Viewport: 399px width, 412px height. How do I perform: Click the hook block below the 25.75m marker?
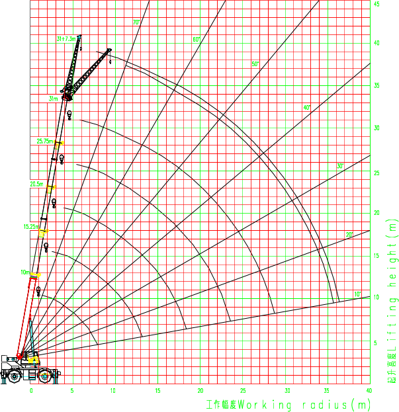point(62,159)
